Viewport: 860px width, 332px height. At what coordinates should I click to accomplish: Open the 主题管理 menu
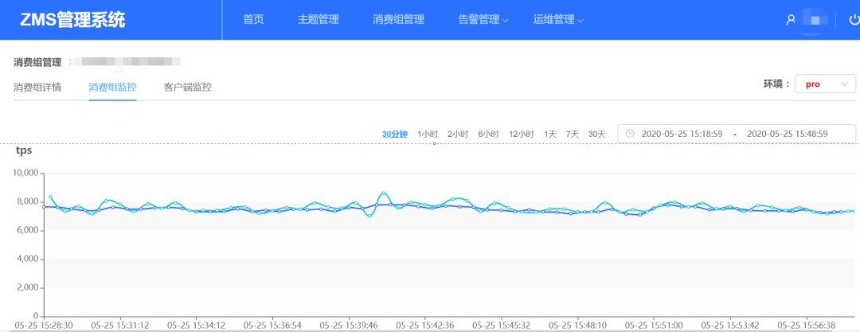(318, 20)
